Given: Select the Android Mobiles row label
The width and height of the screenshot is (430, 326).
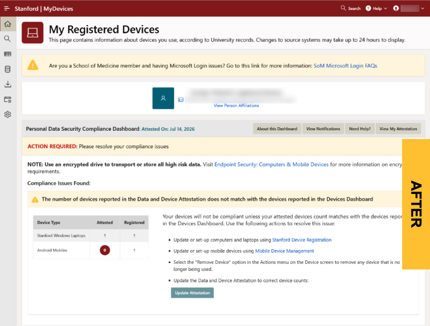Looking at the screenshot, I should pyautogui.click(x=52, y=251).
